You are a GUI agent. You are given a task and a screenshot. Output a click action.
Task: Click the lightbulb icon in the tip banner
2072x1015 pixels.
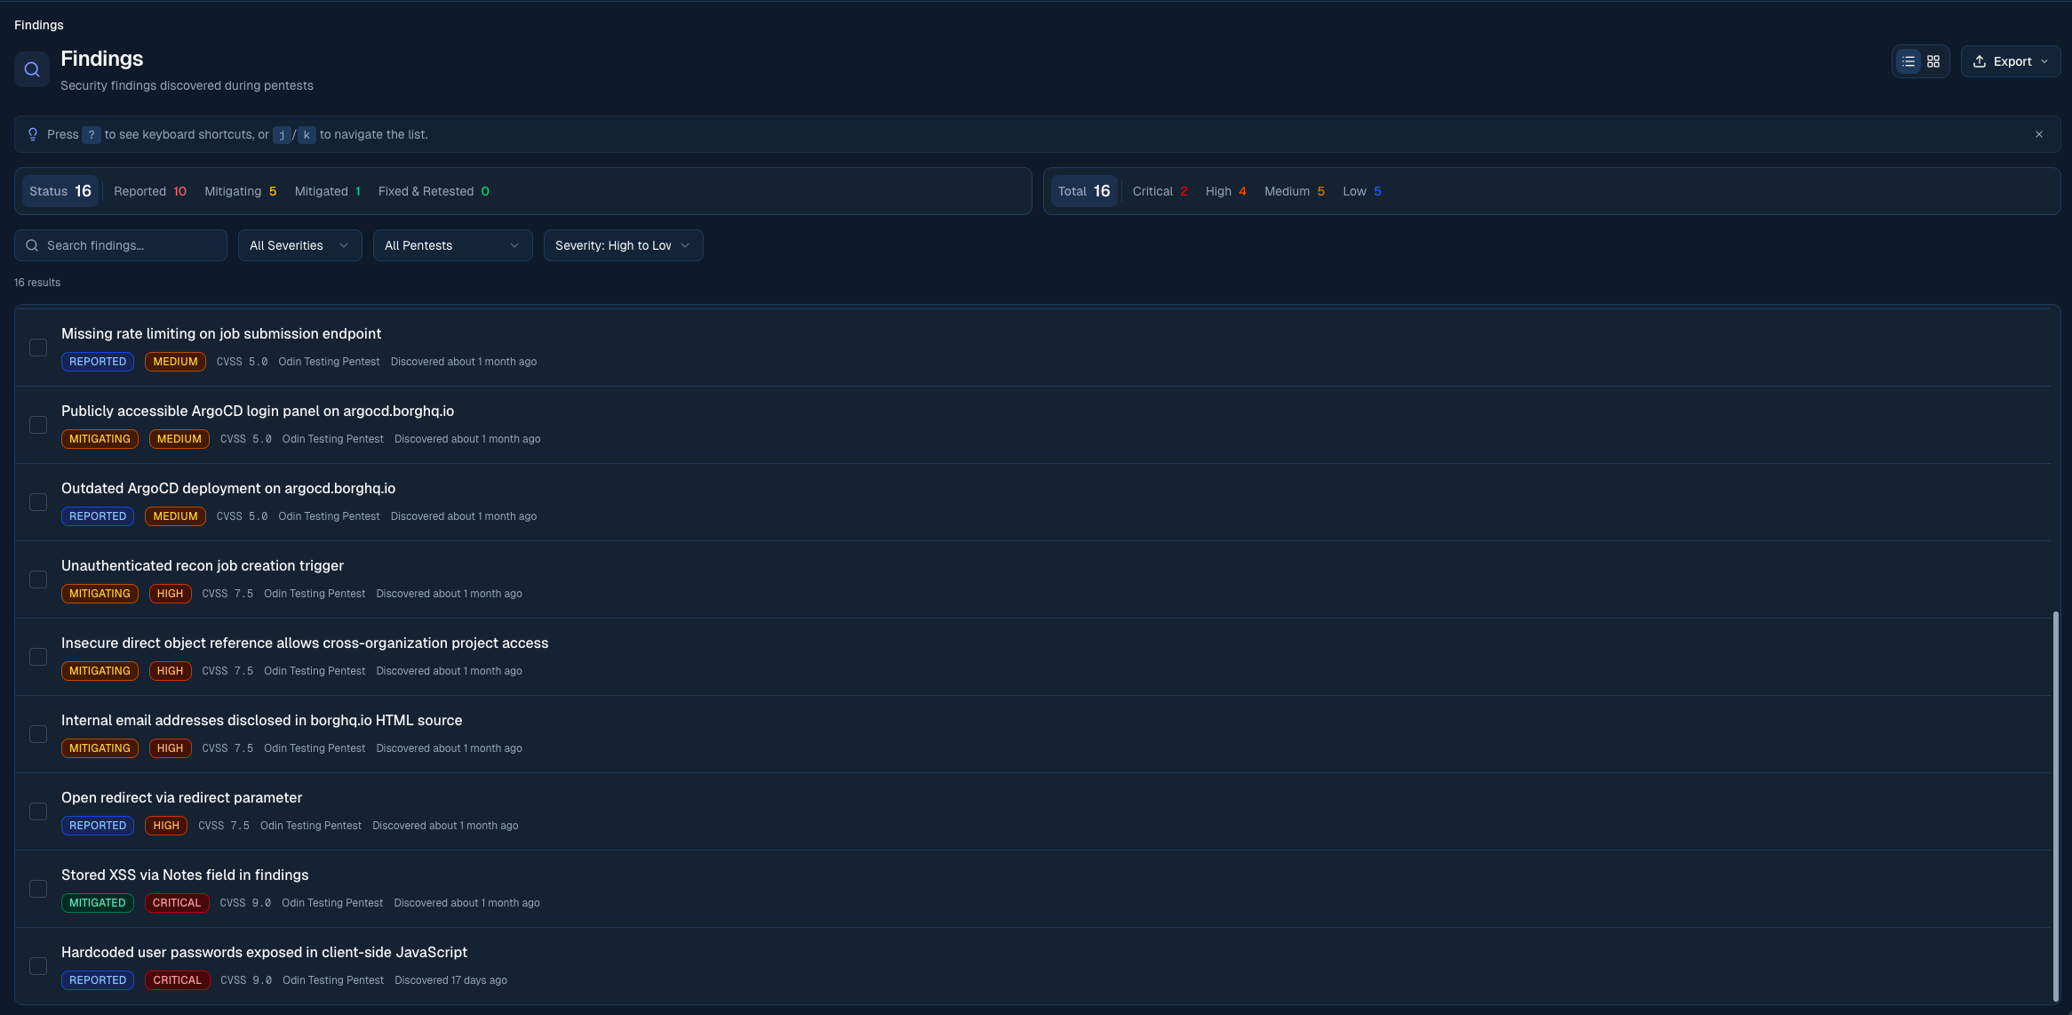coord(33,133)
